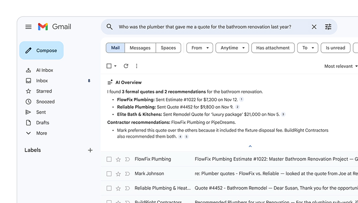
Task: Open the Anytime date filter dropdown
Action: (x=232, y=48)
